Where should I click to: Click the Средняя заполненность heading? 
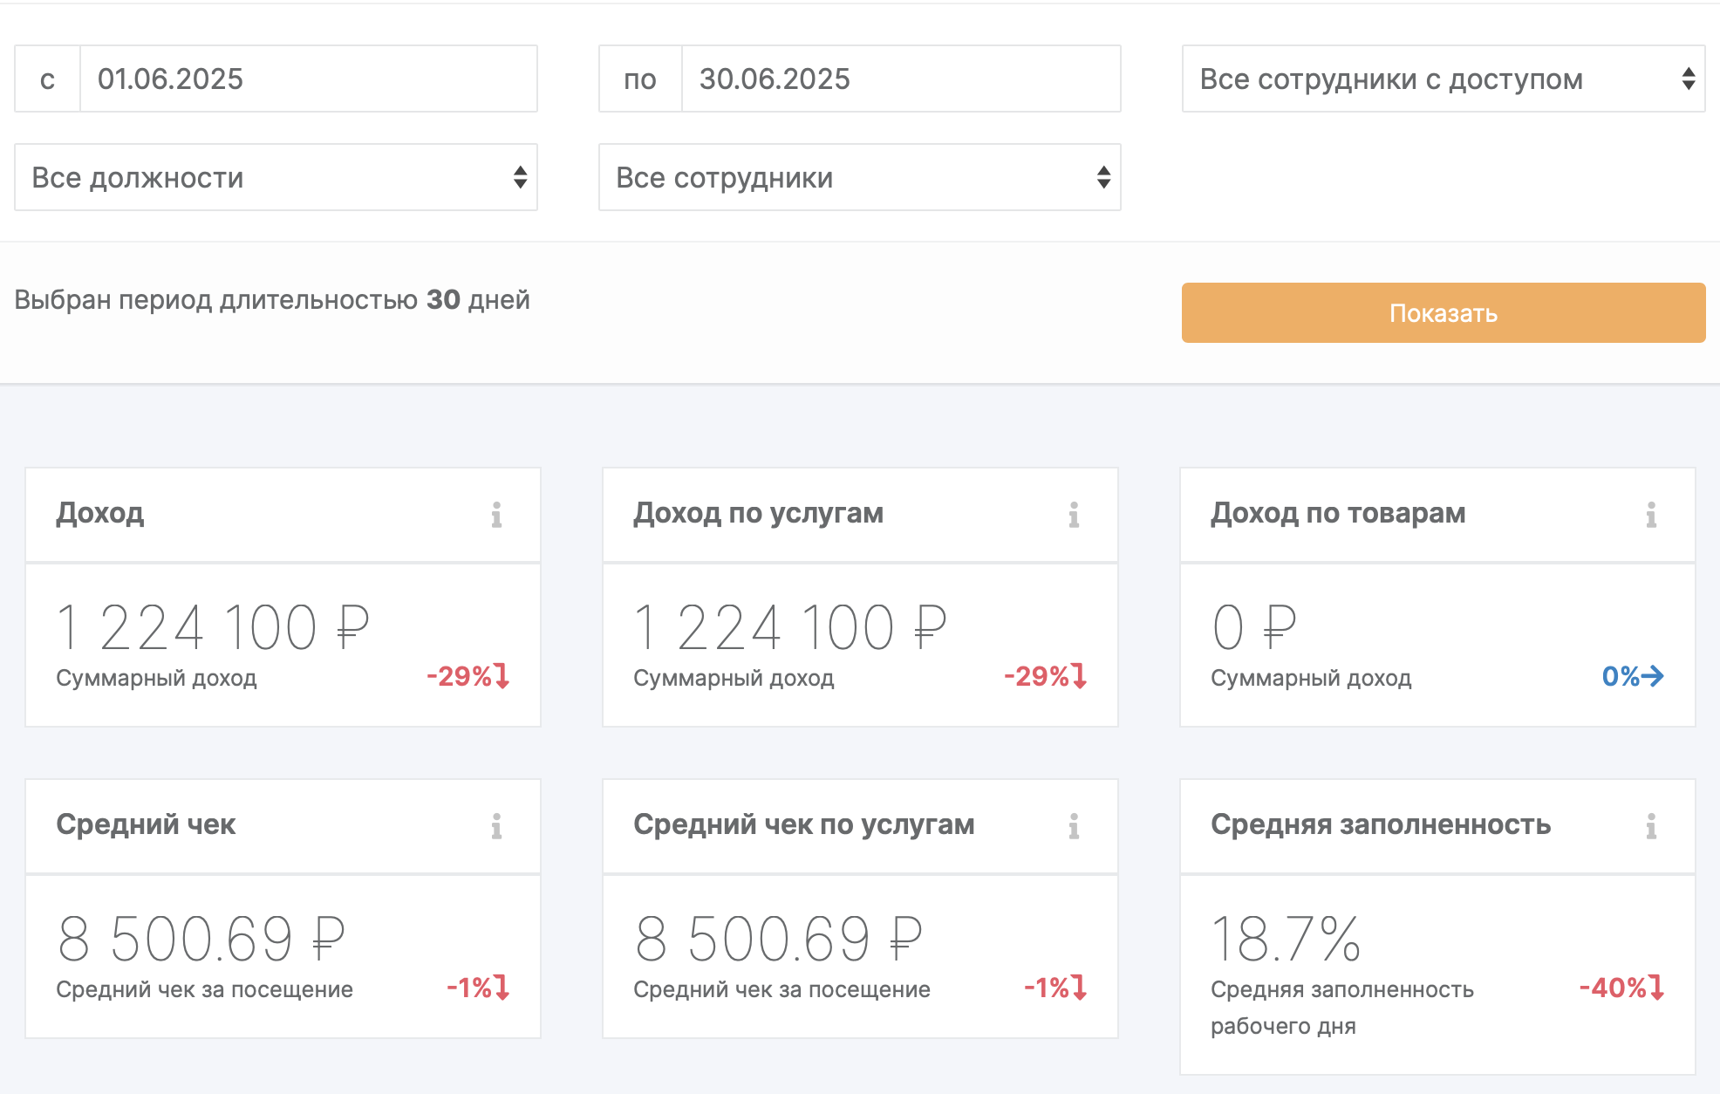1381,824
